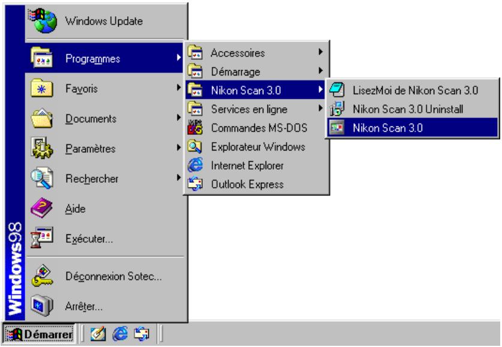Click the 'Nikon Scan 3.0 Uninstall' label
502x347 pixels.
click(408, 110)
